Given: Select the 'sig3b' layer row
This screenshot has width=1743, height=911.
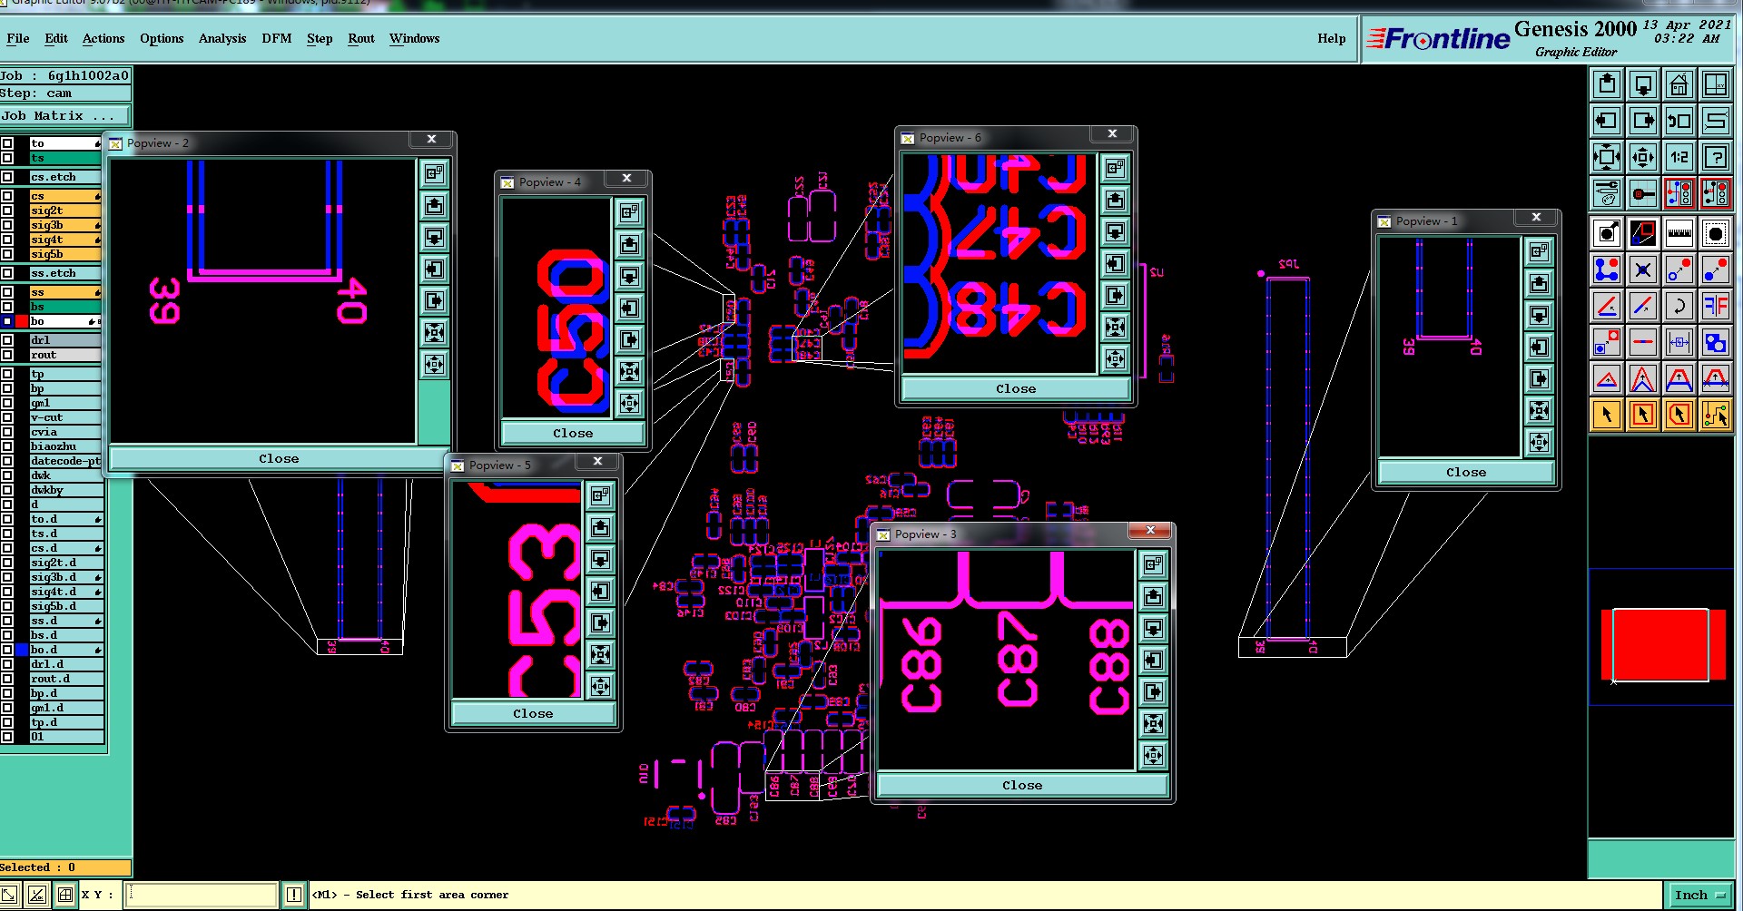Looking at the screenshot, I should pos(64,225).
